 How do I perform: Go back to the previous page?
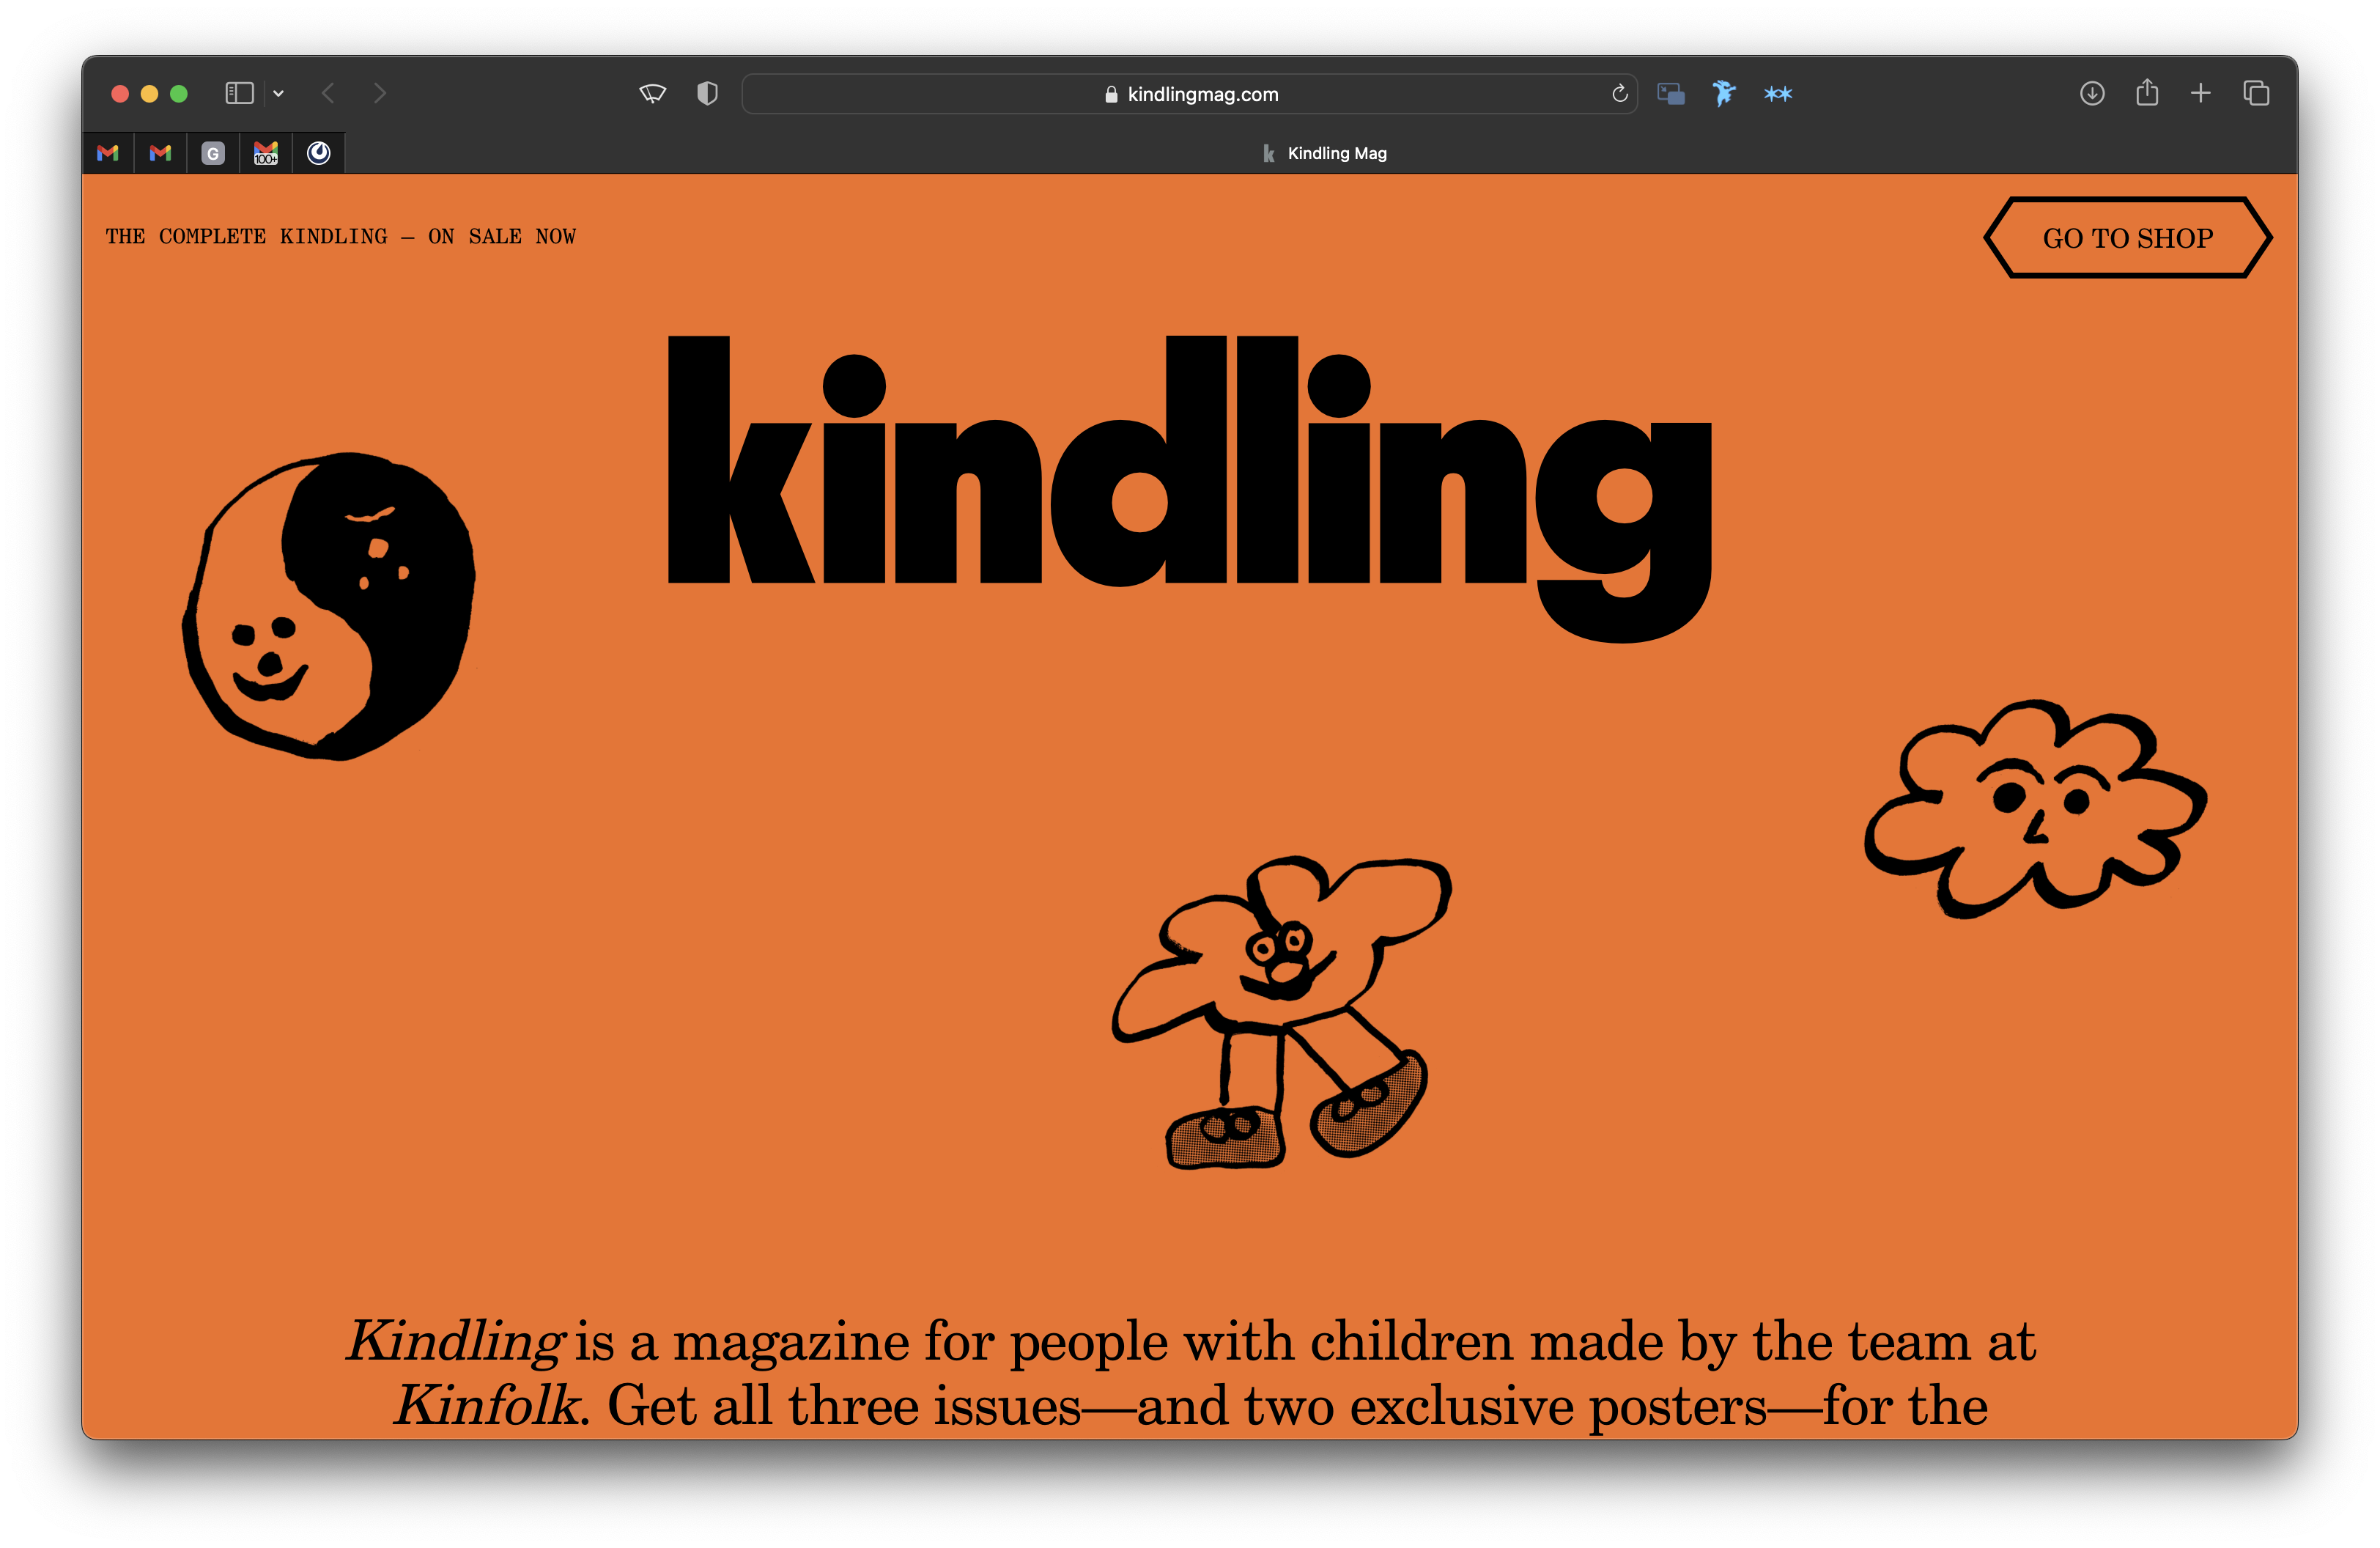pos(328,94)
